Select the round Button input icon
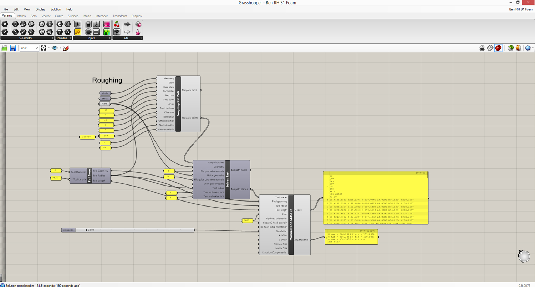The image size is (535, 287). (x=88, y=32)
